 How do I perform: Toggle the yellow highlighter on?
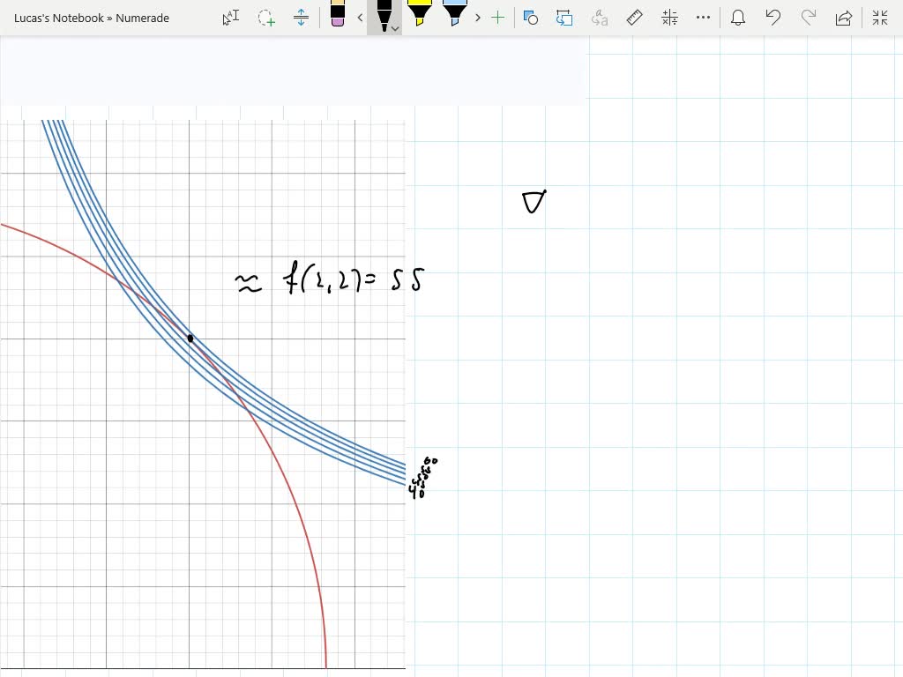click(x=421, y=16)
